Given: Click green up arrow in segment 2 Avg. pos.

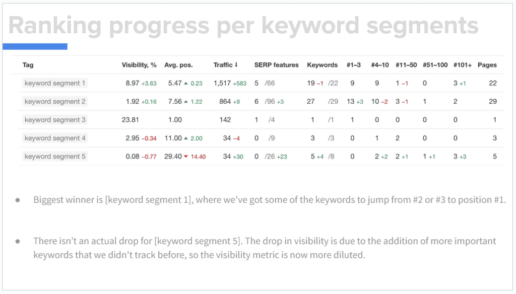Looking at the screenshot, I should pos(186,102).
